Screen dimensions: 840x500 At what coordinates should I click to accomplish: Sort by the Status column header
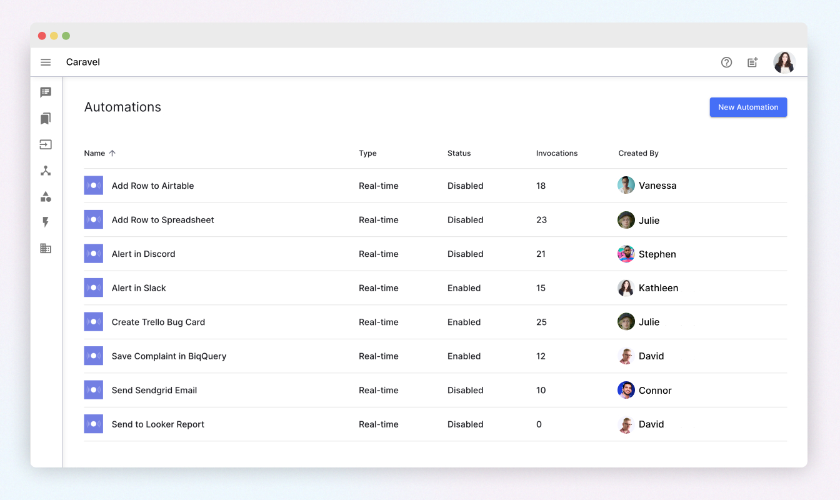click(459, 153)
